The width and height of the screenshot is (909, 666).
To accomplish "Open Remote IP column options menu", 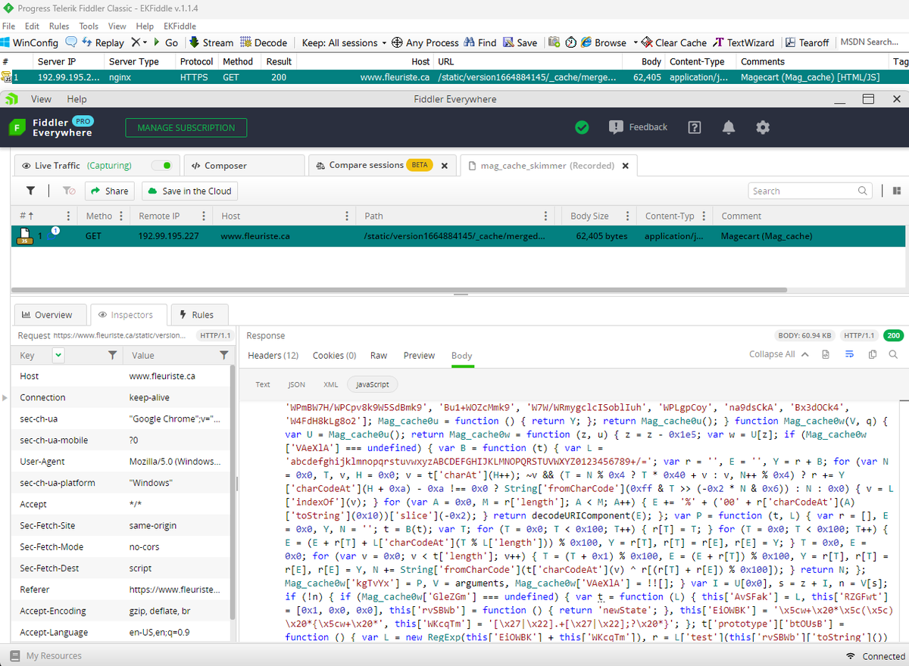I will (x=203, y=216).
